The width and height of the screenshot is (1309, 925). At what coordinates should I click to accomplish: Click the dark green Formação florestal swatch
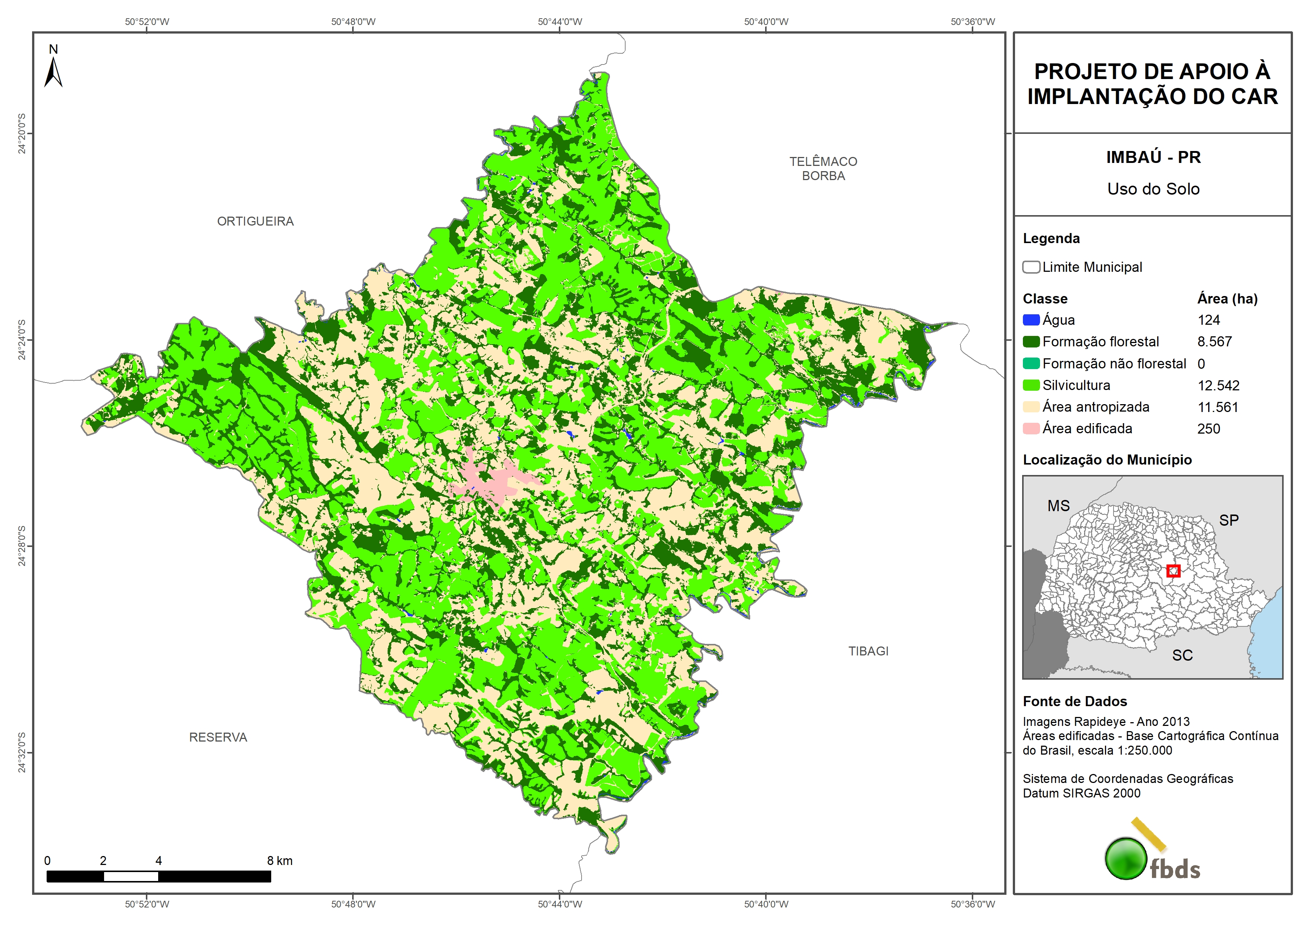pyautogui.click(x=1031, y=342)
